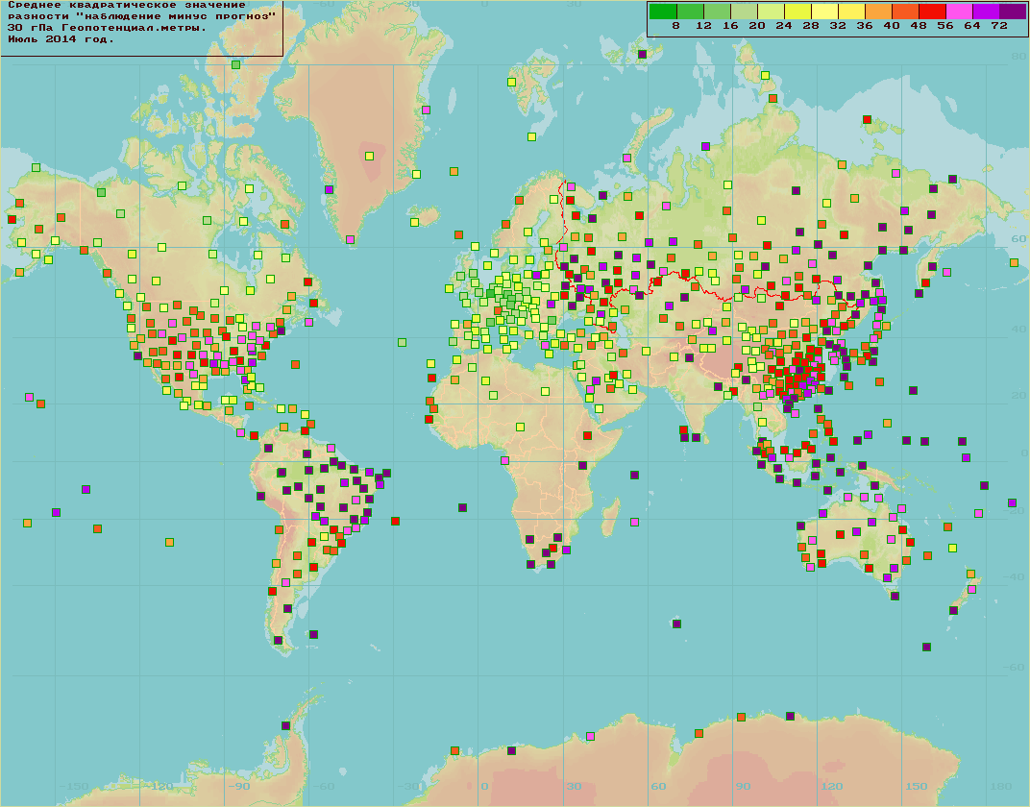Select the title line "наблюдение минус прогноз"
1030x807 pixels.
coord(178,16)
